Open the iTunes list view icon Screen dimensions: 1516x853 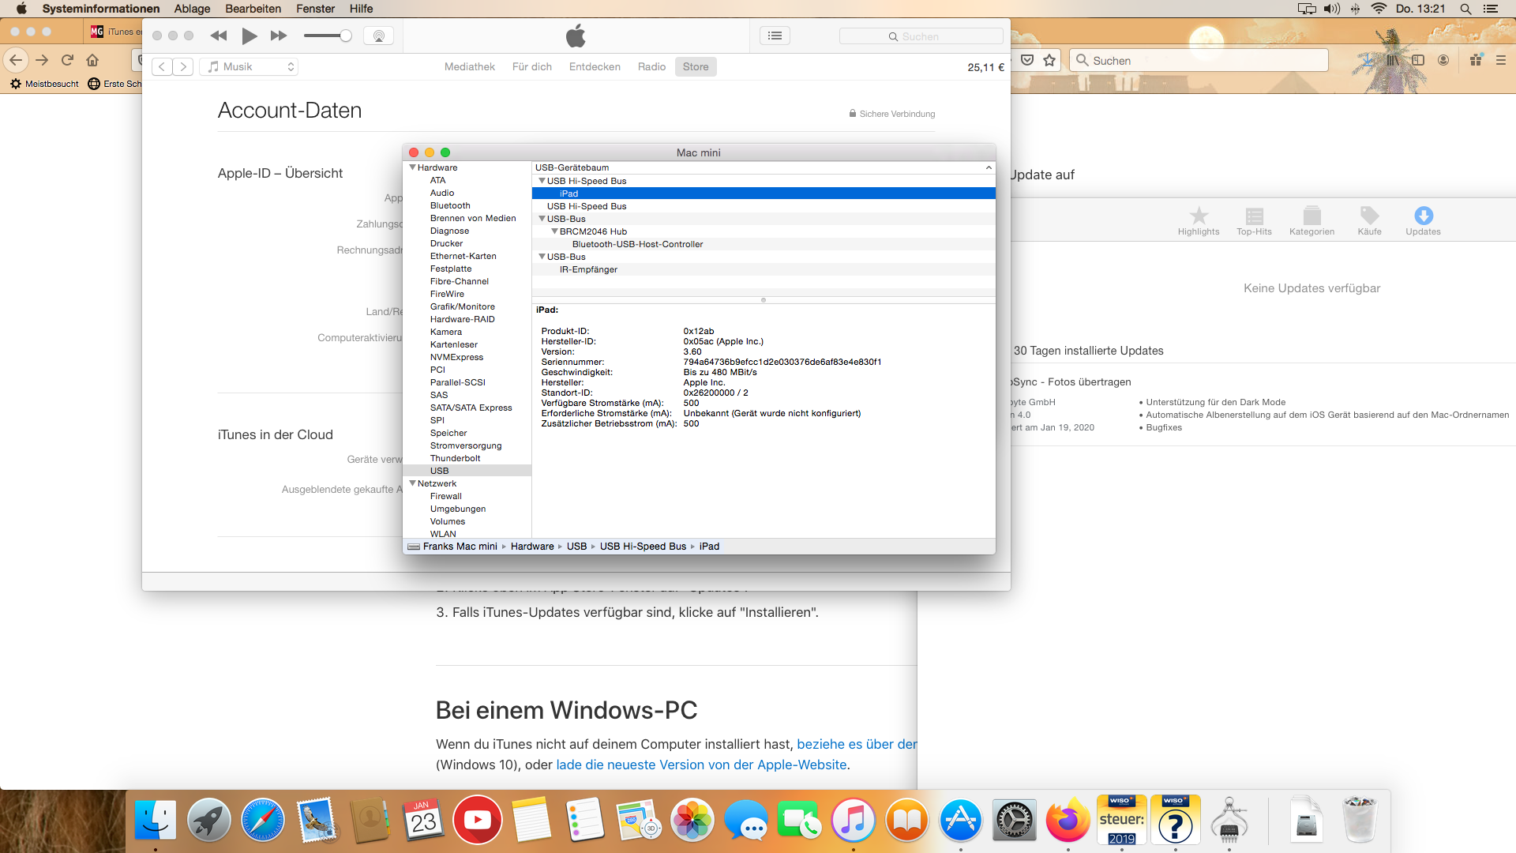coord(775,36)
